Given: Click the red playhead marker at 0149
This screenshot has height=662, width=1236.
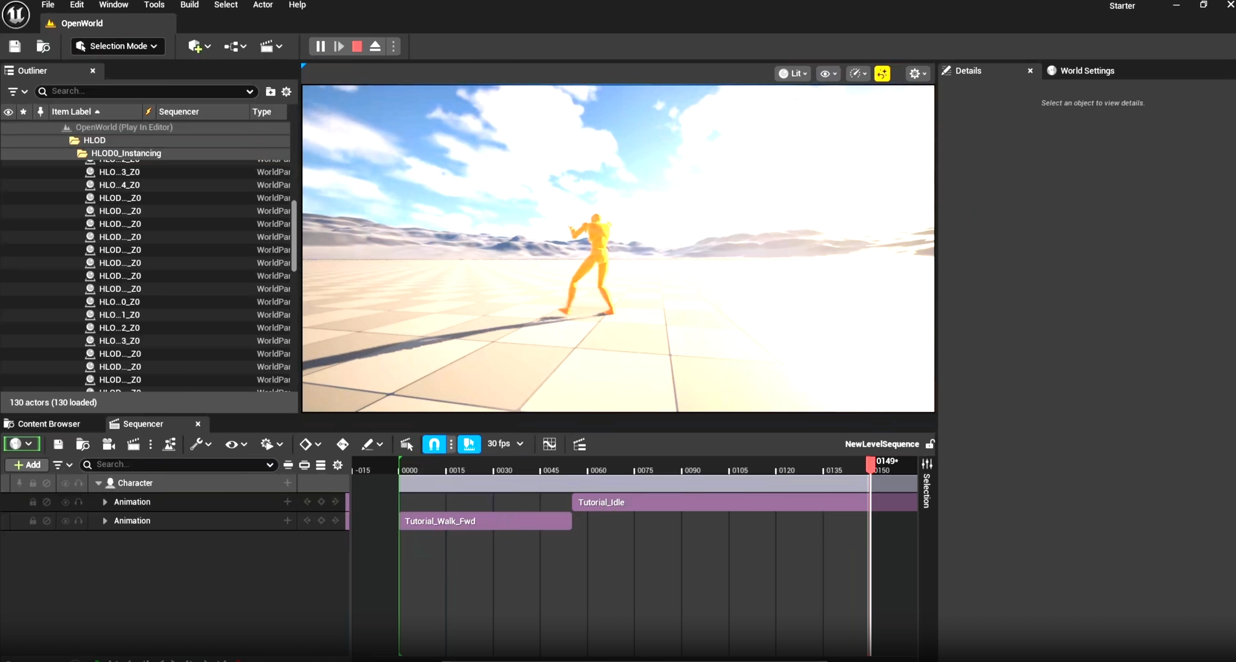Looking at the screenshot, I should pos(870,463).
